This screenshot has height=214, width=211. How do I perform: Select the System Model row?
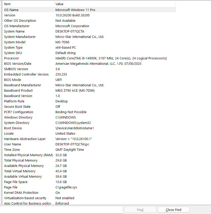[x=90, y=42]
